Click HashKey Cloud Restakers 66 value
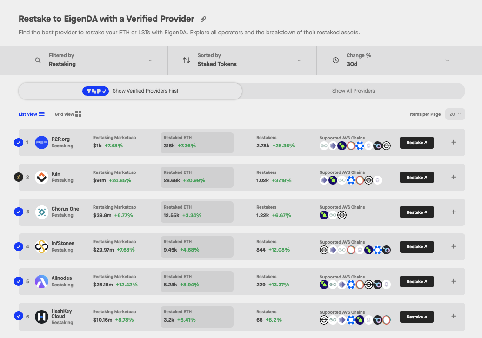This screenshot has width=482, height=338. coord(260,320)
